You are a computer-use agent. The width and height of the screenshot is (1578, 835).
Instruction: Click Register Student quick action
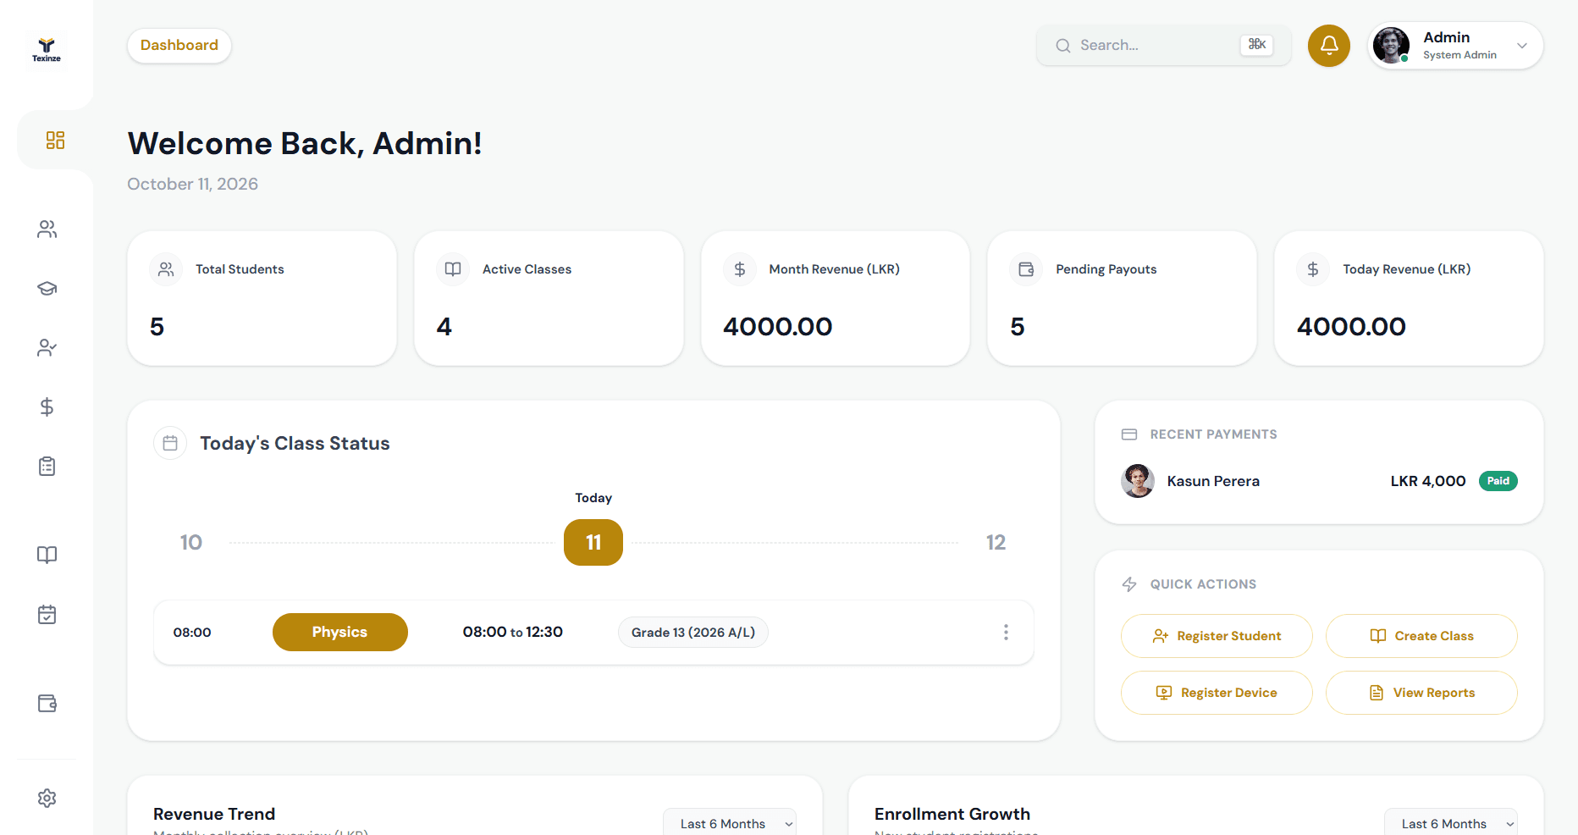(x=1217, y=636)
